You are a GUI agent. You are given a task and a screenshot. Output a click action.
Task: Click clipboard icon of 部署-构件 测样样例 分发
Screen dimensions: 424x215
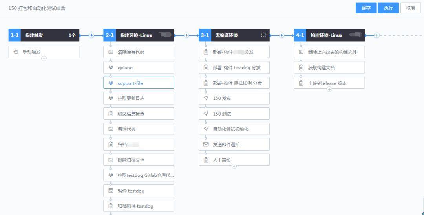pos(206,83)
